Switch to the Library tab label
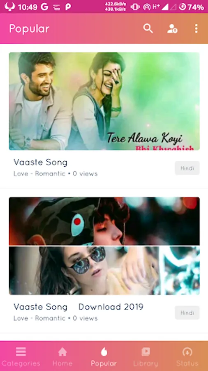The width and height of the screenshot is (208, 371). click(x=146, y=364)
